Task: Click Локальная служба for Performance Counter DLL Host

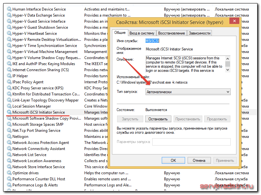Action: click(231, 179)
